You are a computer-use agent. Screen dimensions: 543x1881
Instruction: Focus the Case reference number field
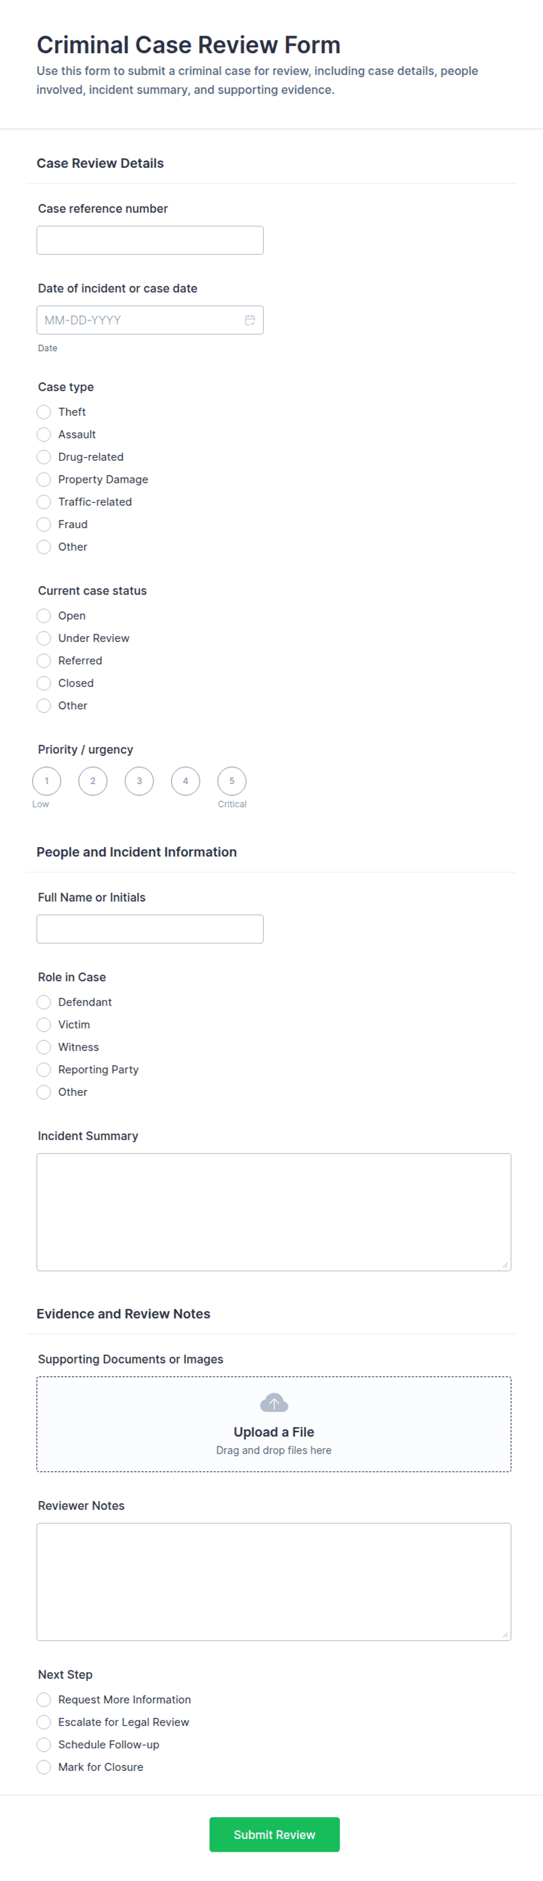(150, 240)
